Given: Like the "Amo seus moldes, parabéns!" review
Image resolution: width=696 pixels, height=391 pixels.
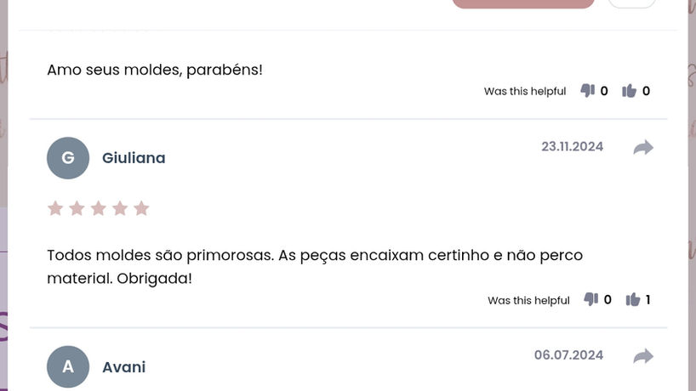Looking at the screenshot, I should [x=630, y=91].
